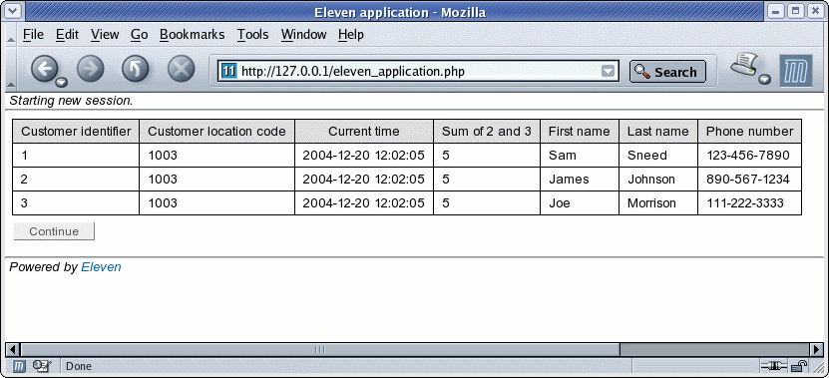The width and height of the screenshot is (829, 378).
Task: Click the Sum of 2 and 3 header
Action: (x=487, y=131)
